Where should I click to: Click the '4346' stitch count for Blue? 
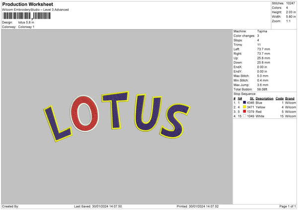(250, 103)
